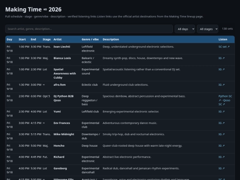The height and width of the screenshot is (180, 240).
Task: Click the End column header
Action: 33,40
